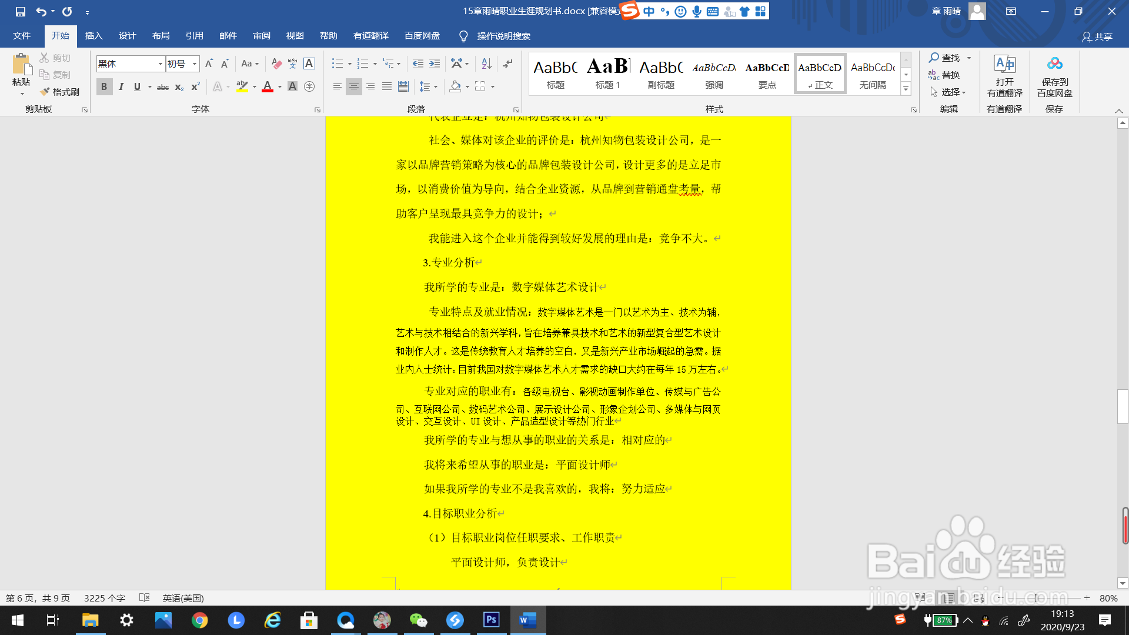Open the Asian layout (中文版式) tool
Image resolution: width=1129 pixels, height=635 pixels.
tap(456, 63)
